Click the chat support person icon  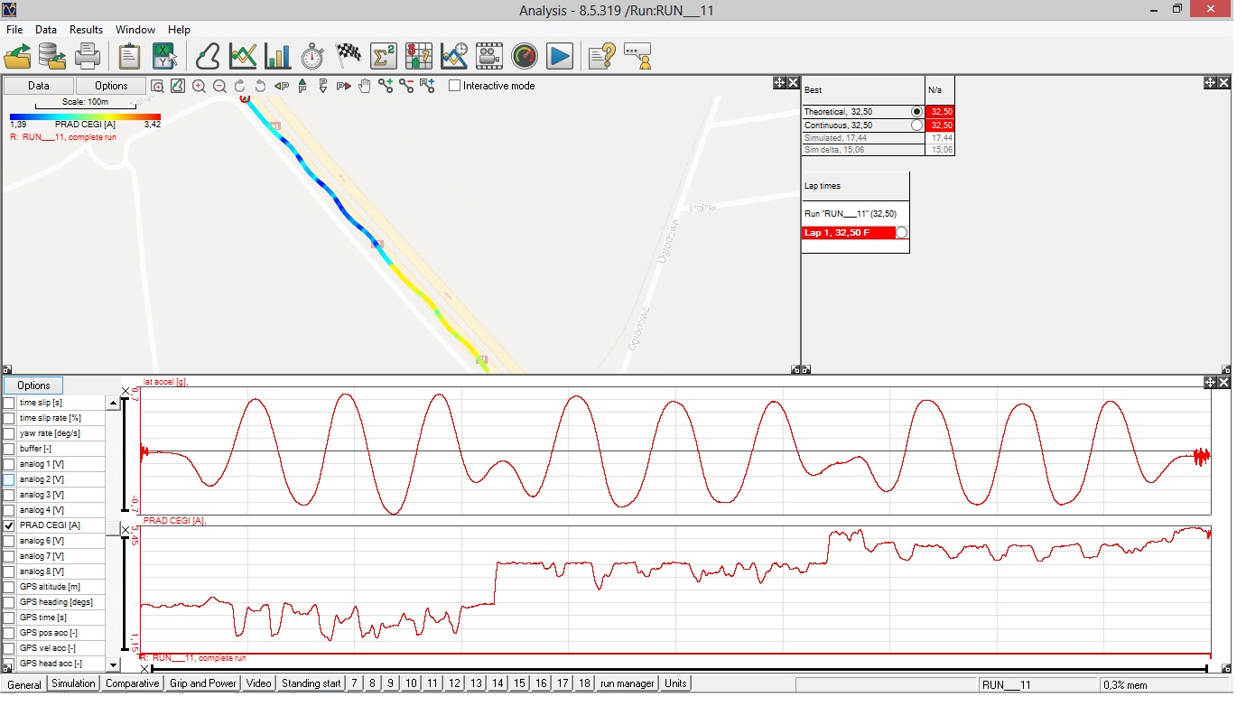click(637, 56)
